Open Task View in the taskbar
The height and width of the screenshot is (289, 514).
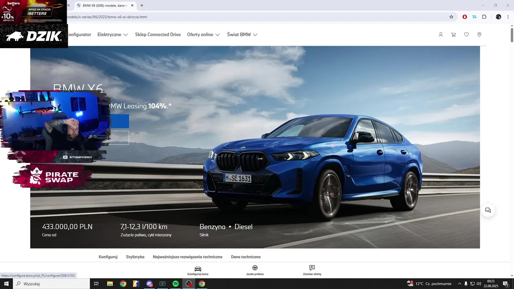point(96,284)
